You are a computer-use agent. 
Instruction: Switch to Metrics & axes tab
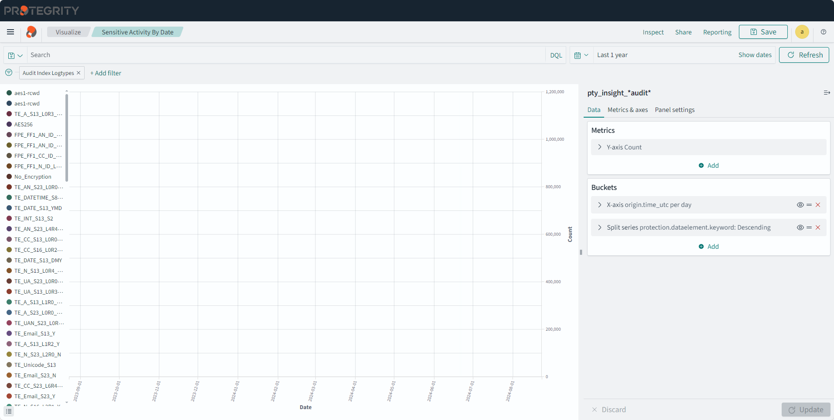tap(627, 110)
